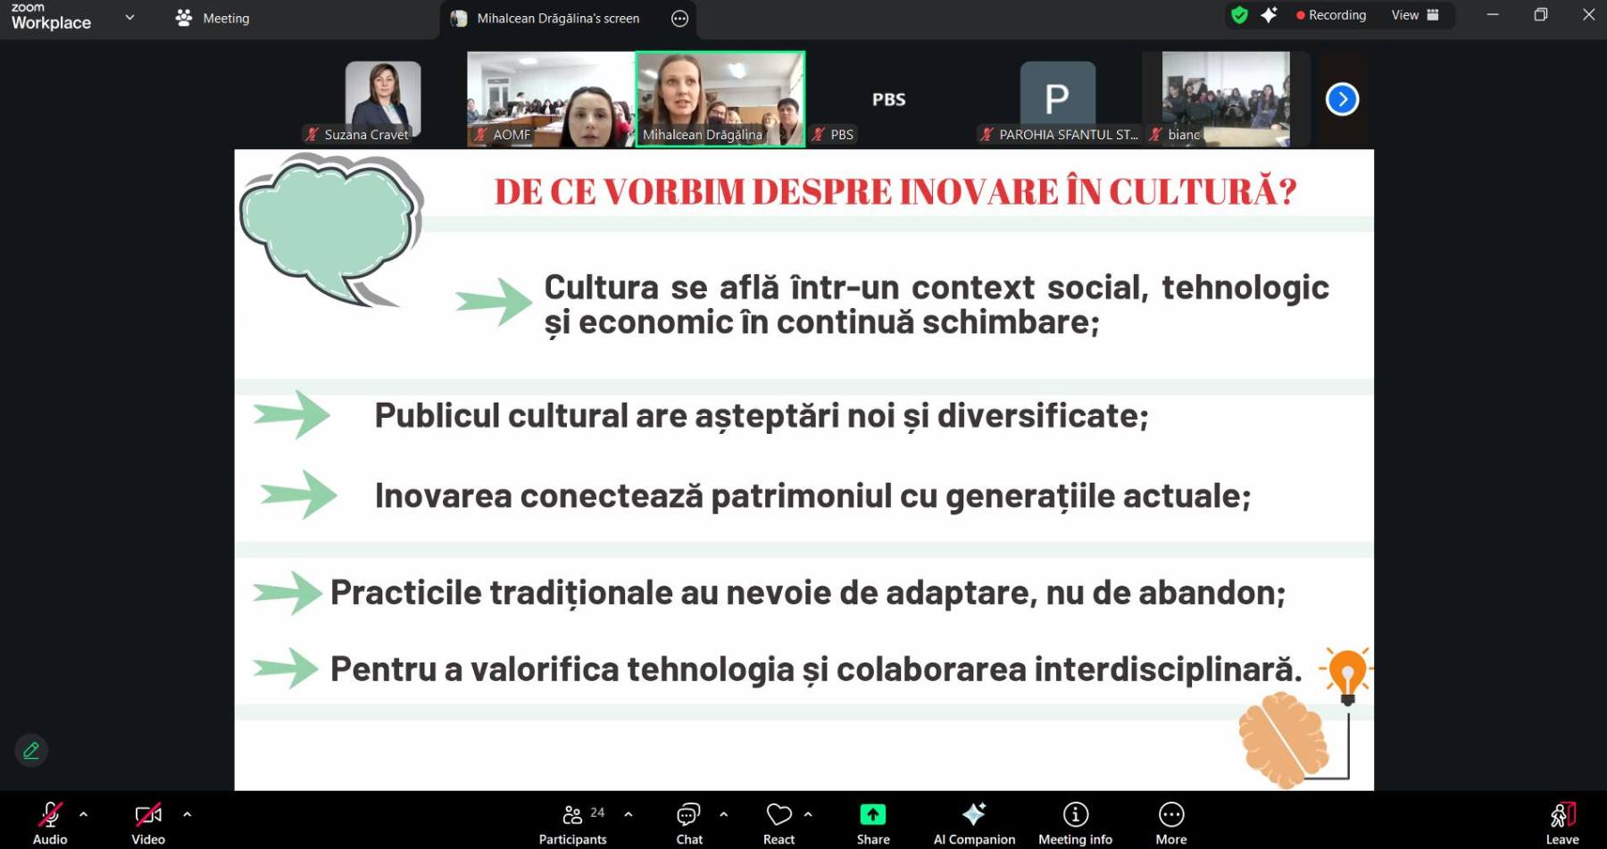Click the annotate pencil icon
Viewport: 1607px width, 849px height.
[31, 751]
